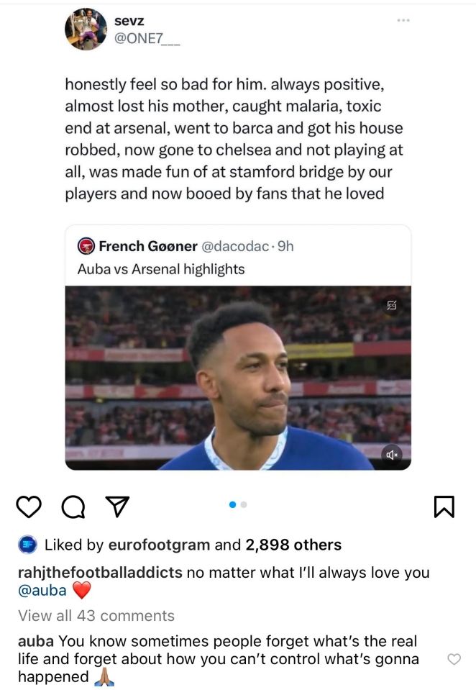Share post with the paper plane icon

point(116,507)
